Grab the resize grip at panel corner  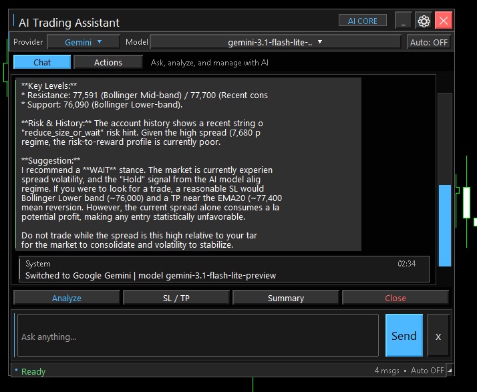click(x=450, y=370)
